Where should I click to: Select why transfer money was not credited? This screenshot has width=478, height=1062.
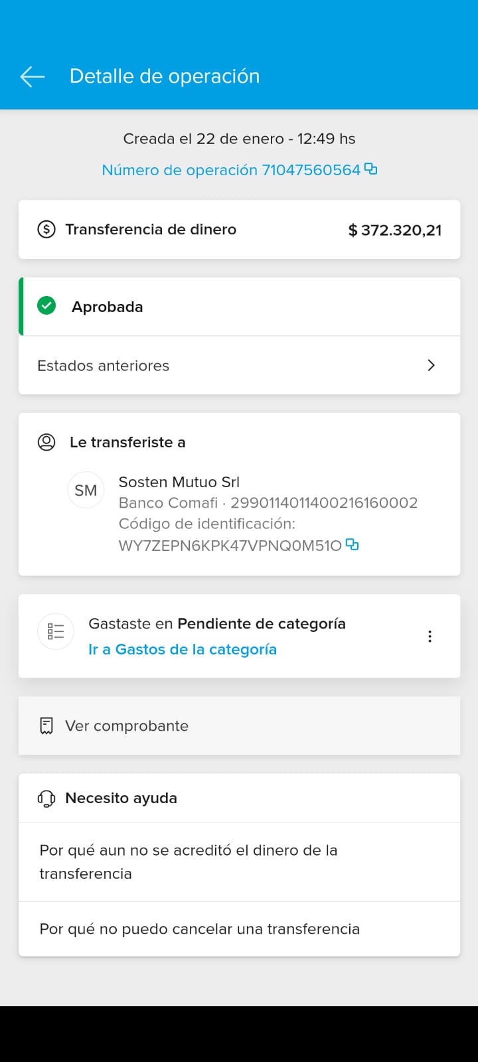189,862
